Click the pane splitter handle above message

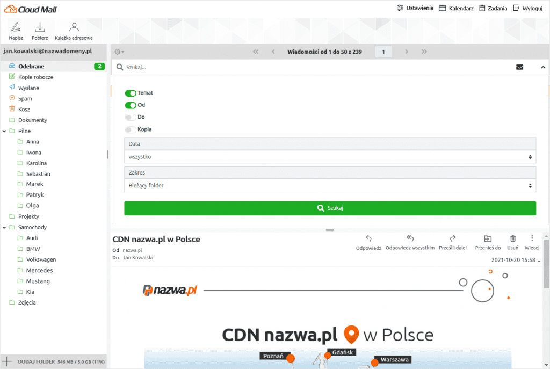[330, 230]
